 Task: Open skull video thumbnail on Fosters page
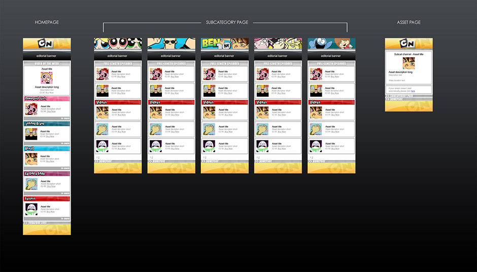tap(316, 146)
